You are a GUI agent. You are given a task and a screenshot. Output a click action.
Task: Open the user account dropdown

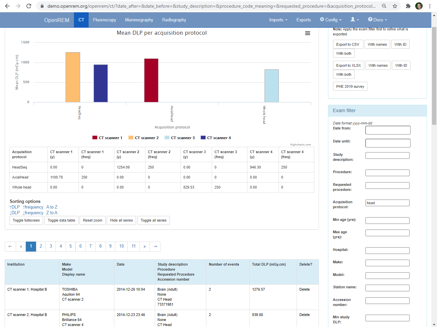[354, 20]
